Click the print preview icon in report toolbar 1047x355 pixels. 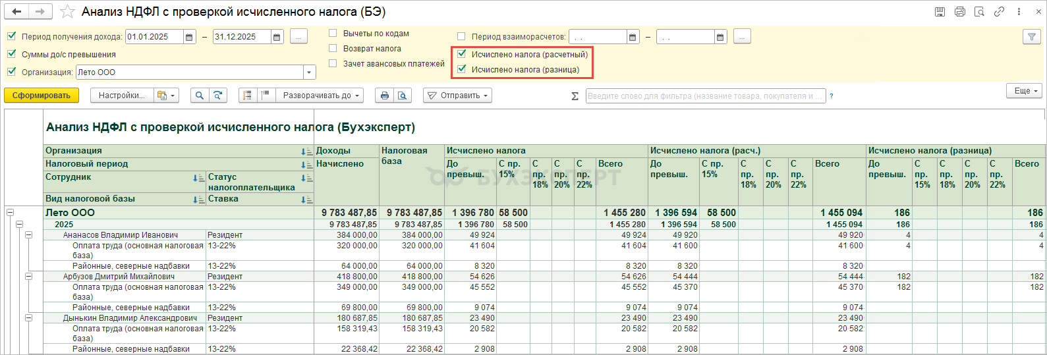click(403, 96)
